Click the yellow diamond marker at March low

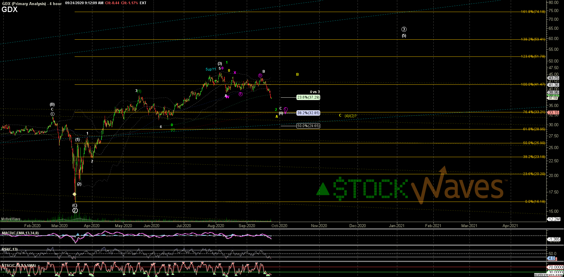[x=74, y=194]
